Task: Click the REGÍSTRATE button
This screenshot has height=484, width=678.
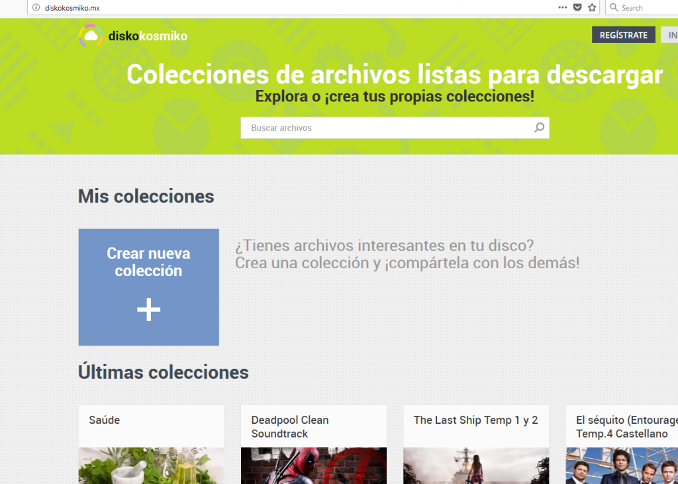Action: pyautogui.click(x=623, y=35)
